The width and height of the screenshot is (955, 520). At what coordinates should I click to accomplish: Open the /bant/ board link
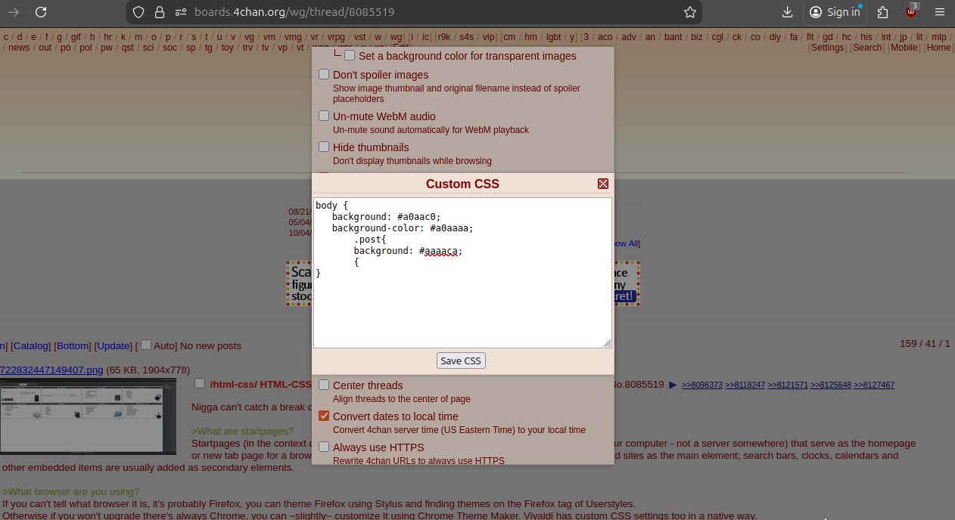tap(672, 36)
